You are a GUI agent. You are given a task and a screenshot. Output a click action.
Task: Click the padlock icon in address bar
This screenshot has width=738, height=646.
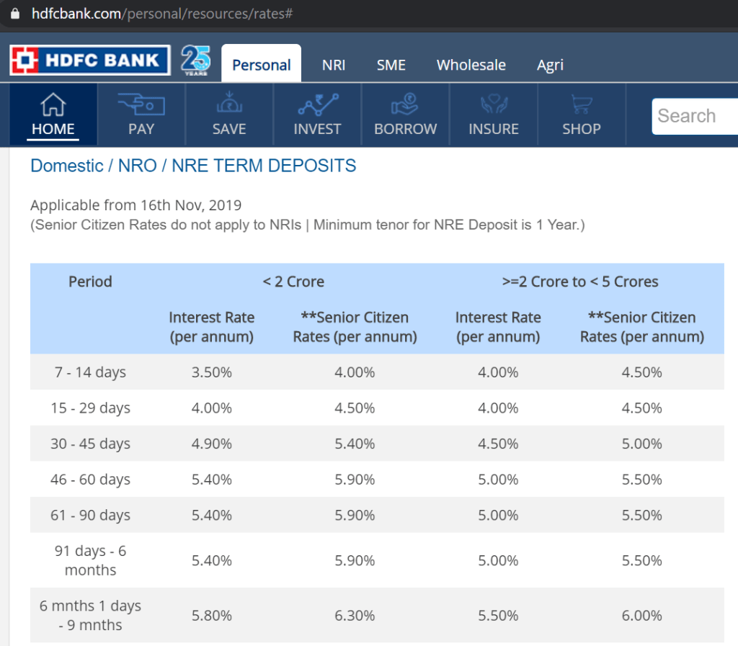click(x=14, y=14)
